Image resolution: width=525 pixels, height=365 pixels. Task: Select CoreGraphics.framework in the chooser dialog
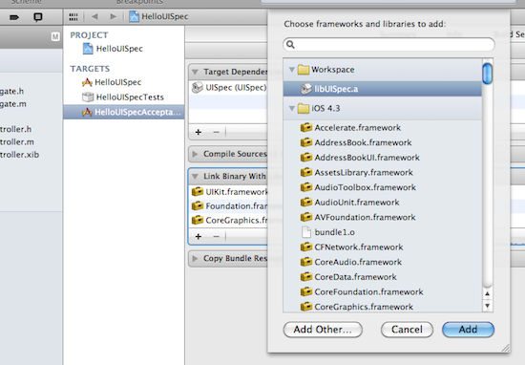point(383,307)
